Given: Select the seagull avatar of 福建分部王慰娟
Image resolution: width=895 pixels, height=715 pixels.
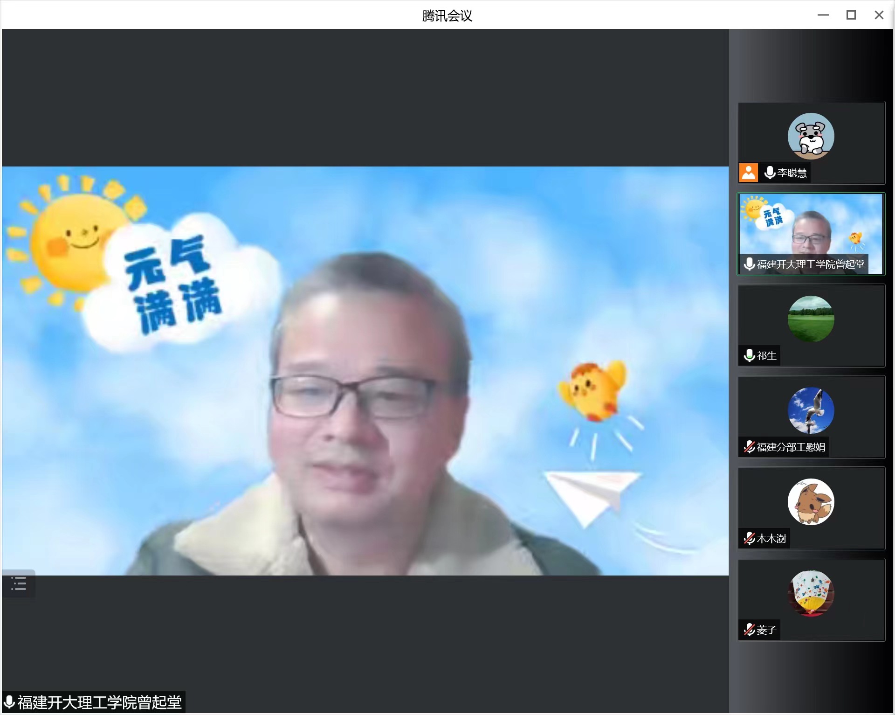Looking at the screenshot, I should tap(811, 410).
